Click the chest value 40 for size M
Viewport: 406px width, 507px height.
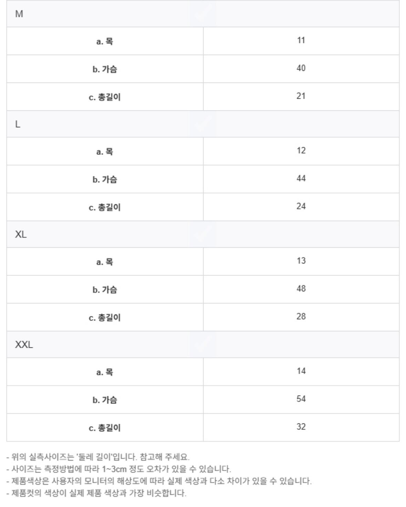pyautogui.click(x=301, y=68)
